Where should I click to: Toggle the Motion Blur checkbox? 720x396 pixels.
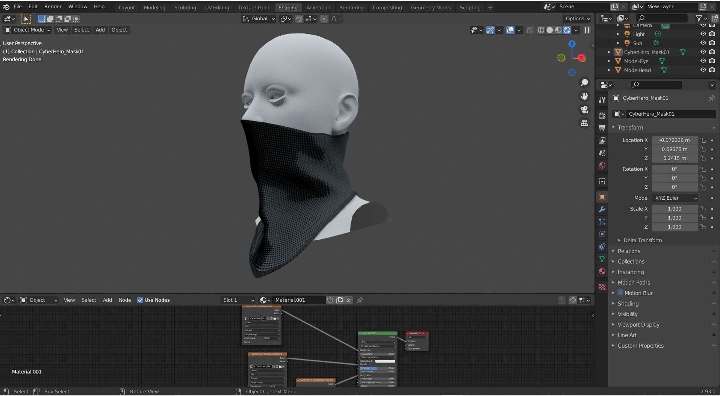620,293
